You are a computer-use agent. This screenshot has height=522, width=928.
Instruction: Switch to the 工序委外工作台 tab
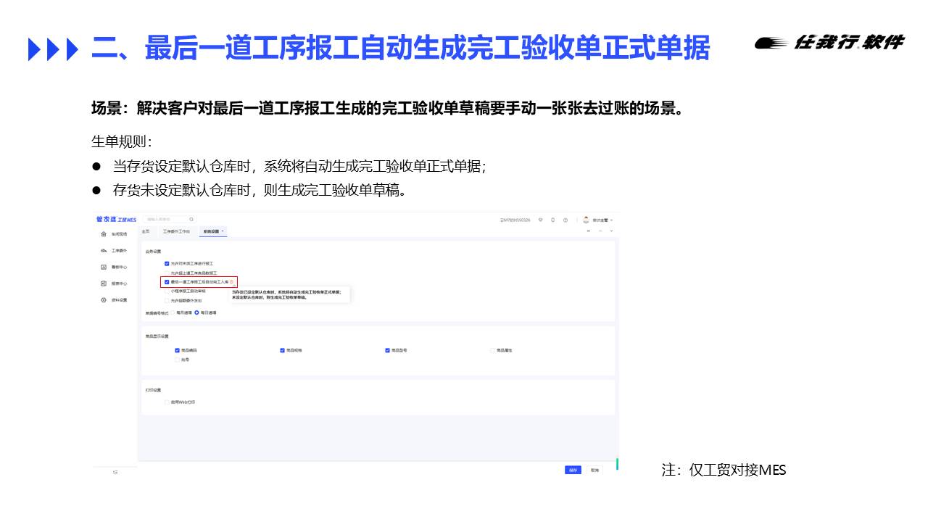[176, 231]
